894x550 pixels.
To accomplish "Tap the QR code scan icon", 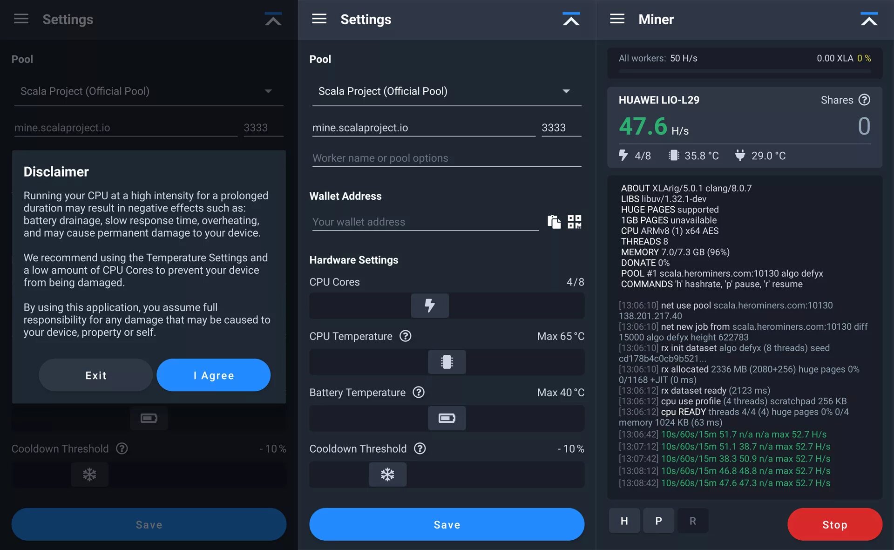I will 574,222.
